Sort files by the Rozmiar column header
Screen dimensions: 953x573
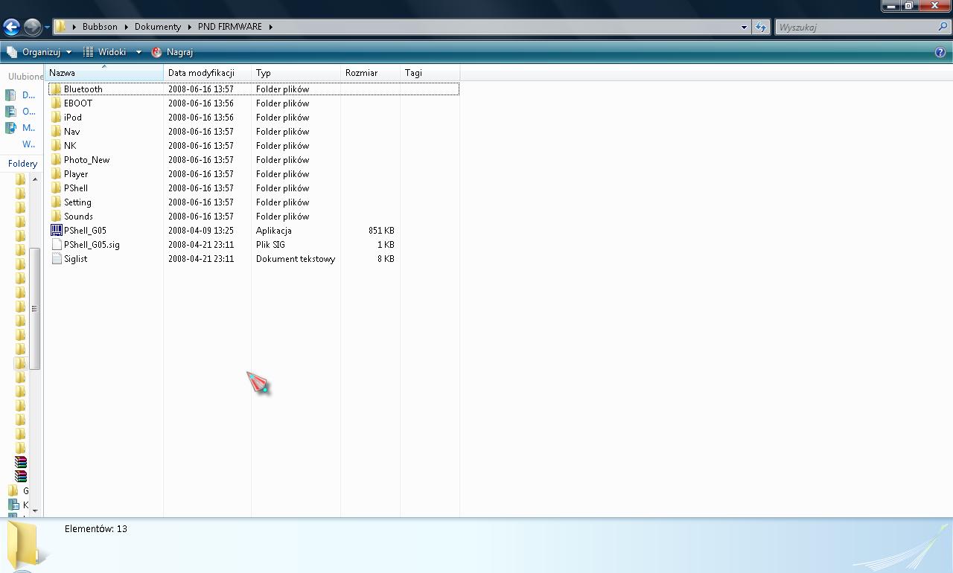click(x=362, y=72)
